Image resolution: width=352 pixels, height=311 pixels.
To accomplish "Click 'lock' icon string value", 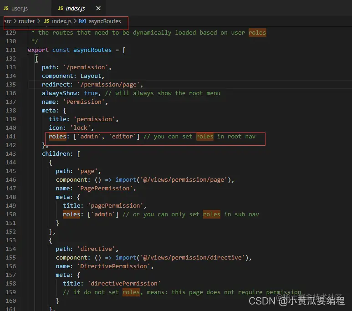I will 80,128.
